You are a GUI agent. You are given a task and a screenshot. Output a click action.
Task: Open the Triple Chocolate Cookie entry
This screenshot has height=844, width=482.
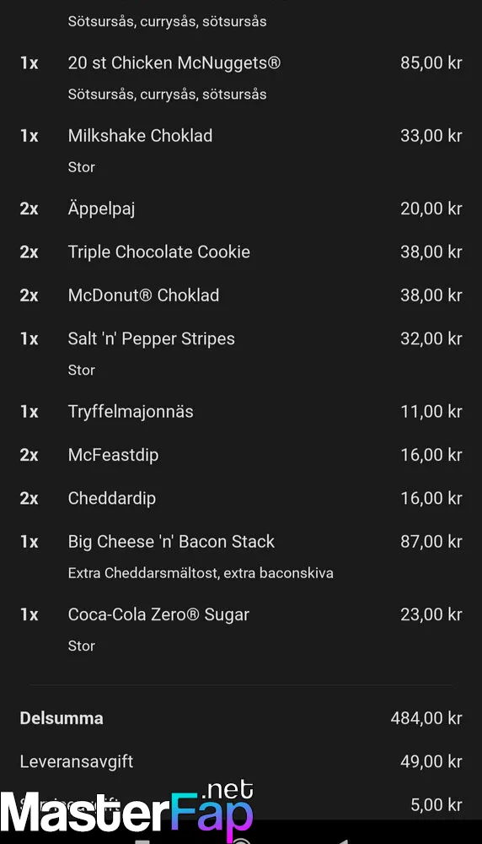coord(158,252)
